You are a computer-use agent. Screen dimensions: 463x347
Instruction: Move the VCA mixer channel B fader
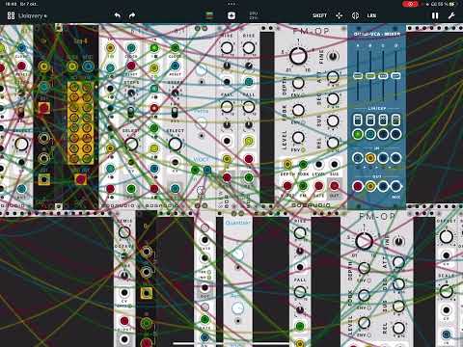point(370,76)
